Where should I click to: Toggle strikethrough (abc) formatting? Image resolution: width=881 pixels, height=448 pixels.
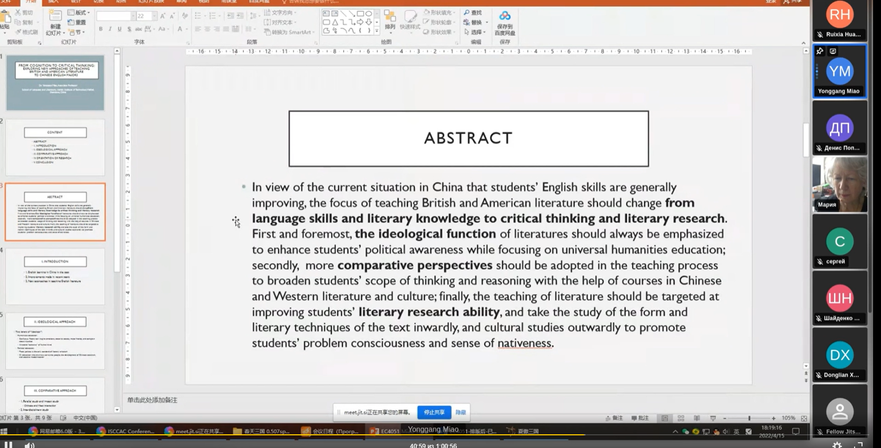138,29
